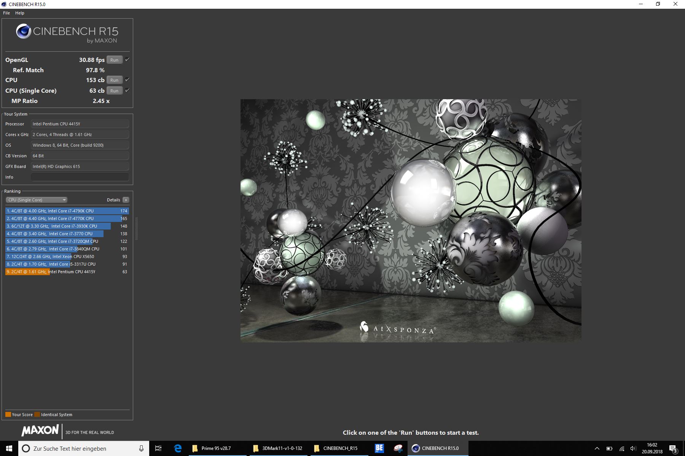Open the Windows Start menu

point(9,448)
